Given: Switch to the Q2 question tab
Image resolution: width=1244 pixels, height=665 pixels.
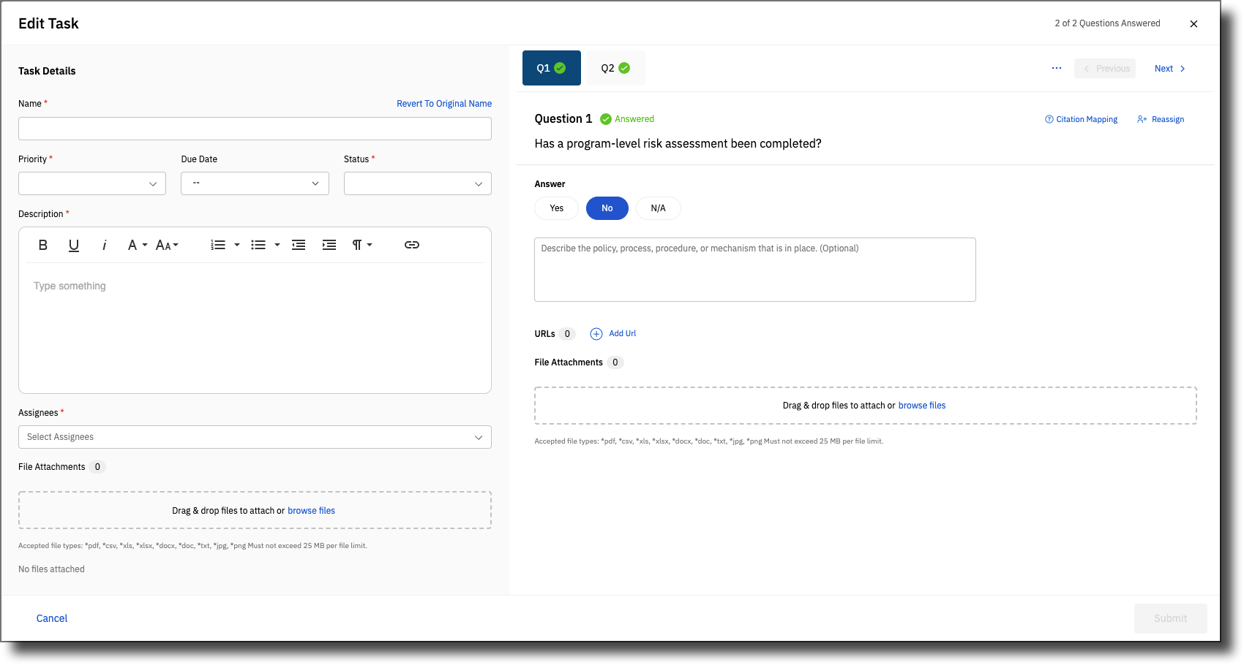Looking at the screenshot, I should click(615, 67).
